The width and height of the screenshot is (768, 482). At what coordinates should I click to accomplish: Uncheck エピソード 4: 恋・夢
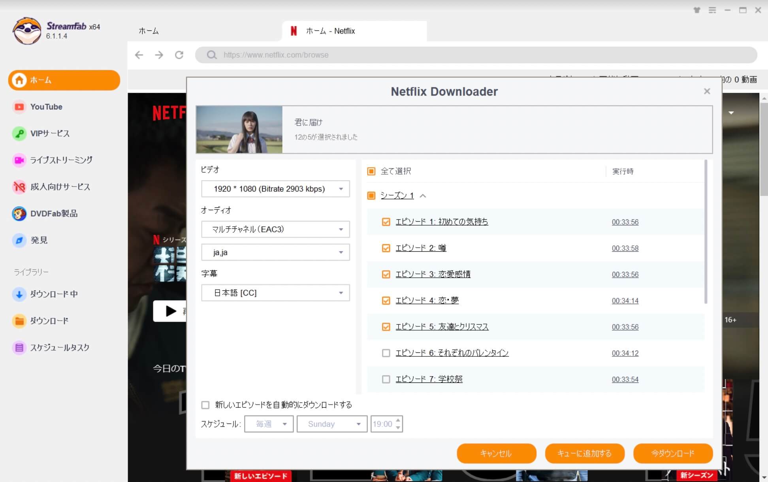[386, 301]
